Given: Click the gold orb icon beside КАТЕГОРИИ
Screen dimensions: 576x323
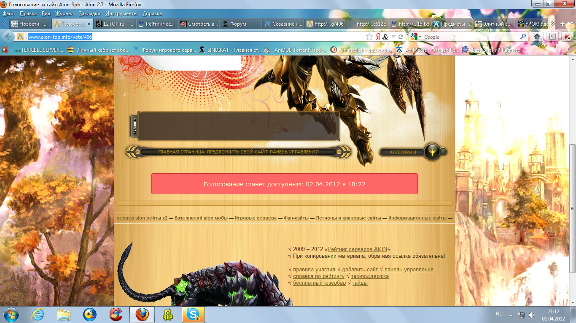Looking at the screenshot, I should coord(432,152).
